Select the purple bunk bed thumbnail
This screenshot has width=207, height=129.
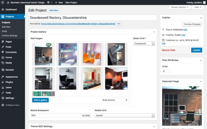click(x=68, y=54)
